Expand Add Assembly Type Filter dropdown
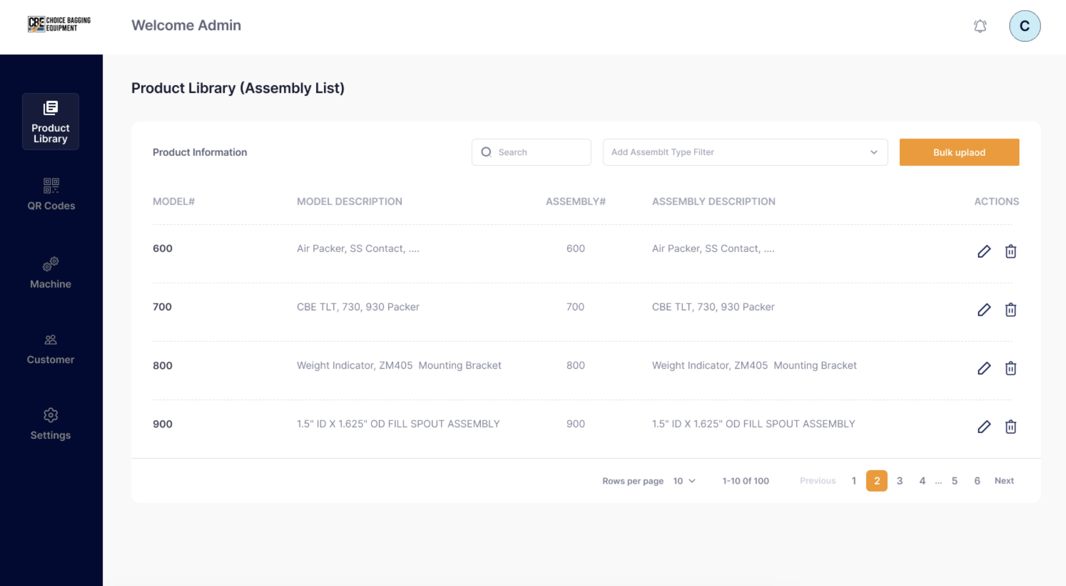Viewport: 1066px width, 586px height. pyautogui.click(x=744, y=152)
